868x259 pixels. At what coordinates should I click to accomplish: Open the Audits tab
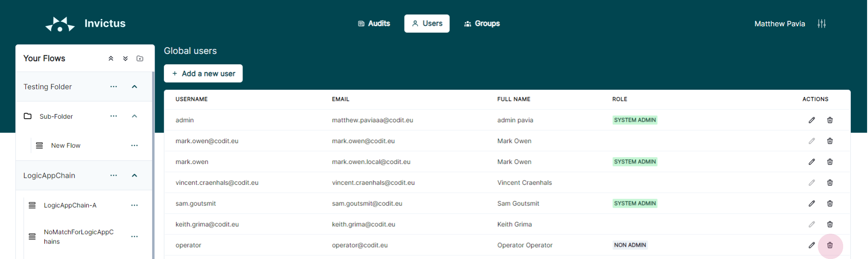[x=374, y=24]
